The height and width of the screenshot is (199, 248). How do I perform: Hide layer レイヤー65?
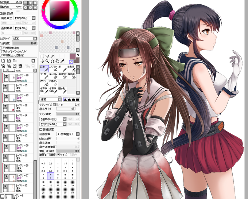click(x=5, y=86)
